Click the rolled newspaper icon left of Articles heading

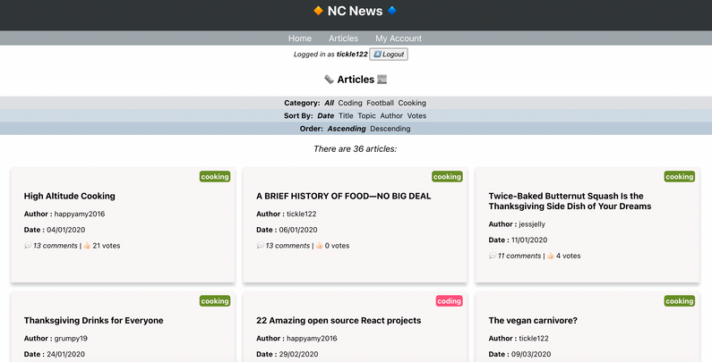[x=329, y=80]
